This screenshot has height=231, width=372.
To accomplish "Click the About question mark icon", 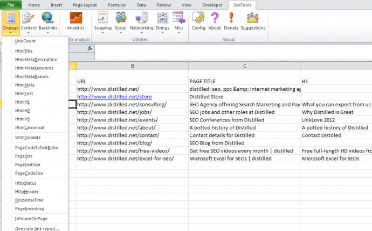I will click(x=215, y=18).
